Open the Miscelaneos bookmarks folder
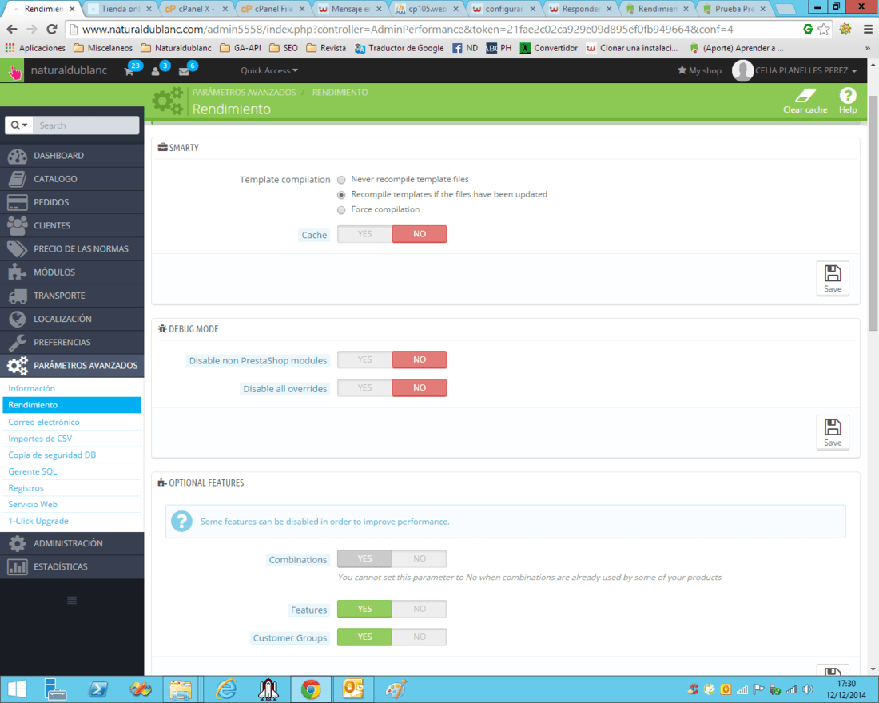Viewport: 879px width, 703px height. point(103,48)
